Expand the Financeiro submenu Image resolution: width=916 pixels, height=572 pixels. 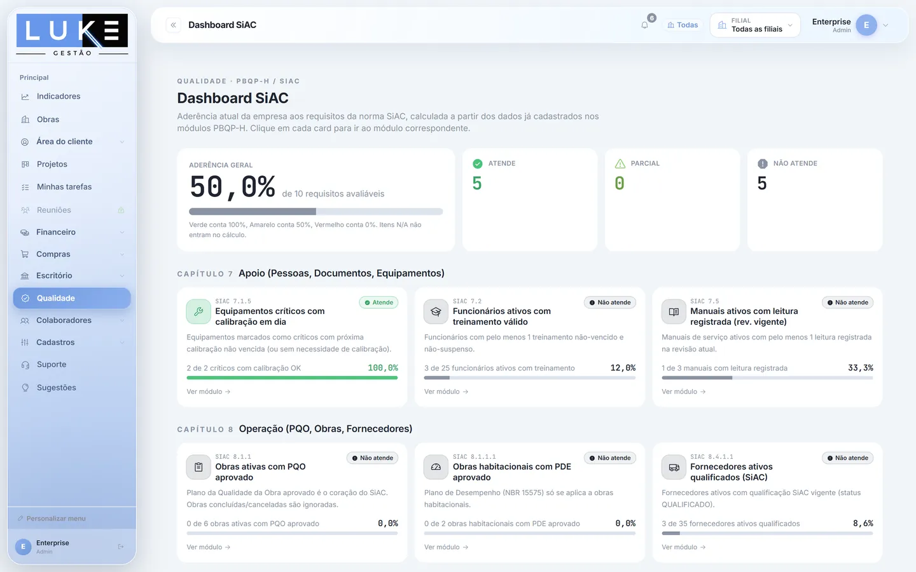[121, 232]
